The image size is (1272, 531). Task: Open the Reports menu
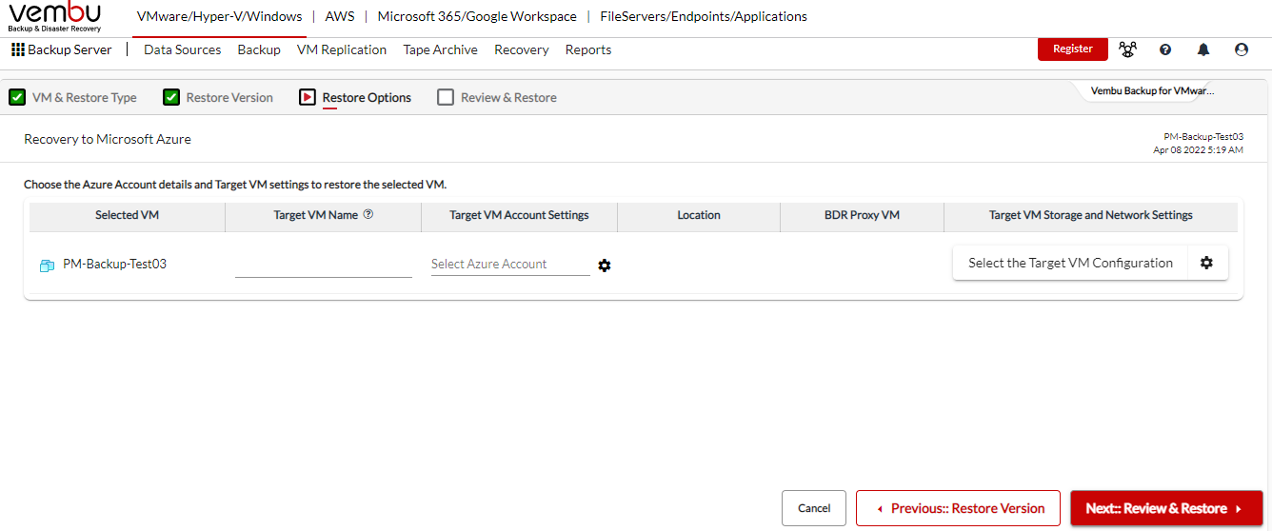click(x=588, y=49)
